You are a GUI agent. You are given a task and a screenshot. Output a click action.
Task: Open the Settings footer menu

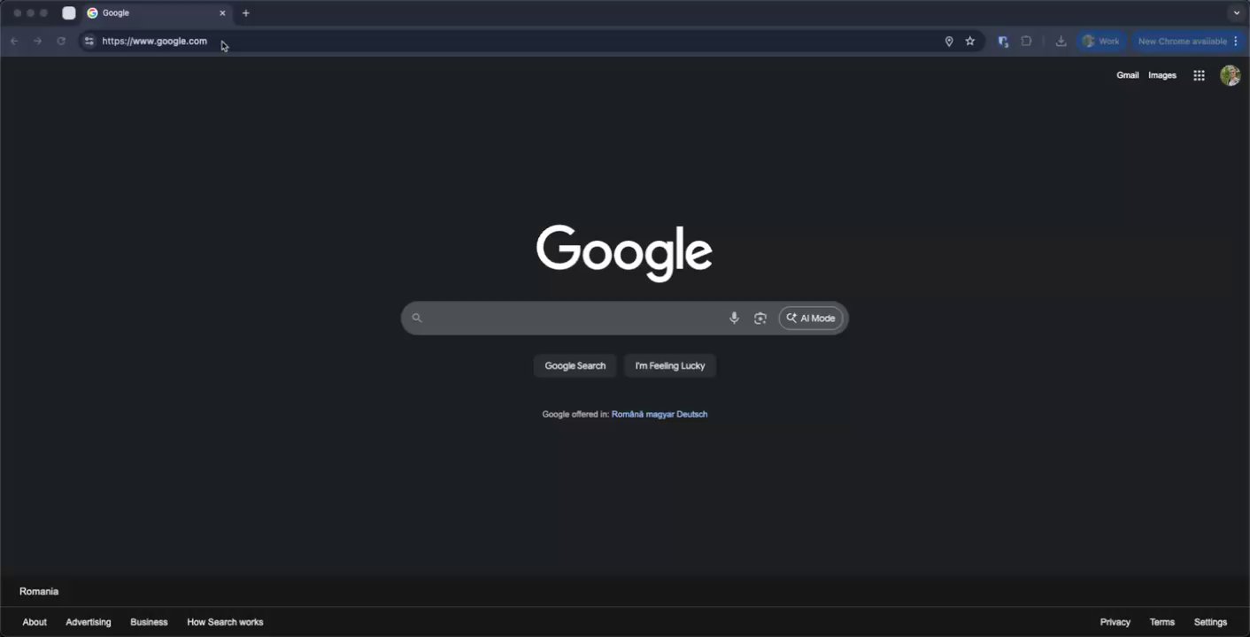(1210, 622)
